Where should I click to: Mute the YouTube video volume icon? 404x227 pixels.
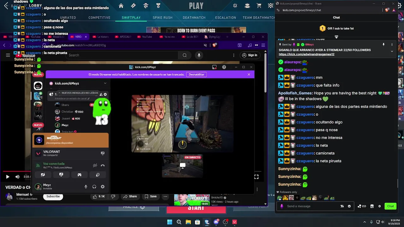(17, 177)
